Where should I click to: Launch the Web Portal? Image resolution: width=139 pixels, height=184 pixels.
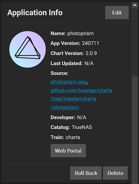point(68,151)
